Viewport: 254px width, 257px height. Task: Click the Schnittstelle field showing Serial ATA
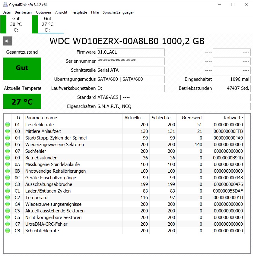pos(131,70)
